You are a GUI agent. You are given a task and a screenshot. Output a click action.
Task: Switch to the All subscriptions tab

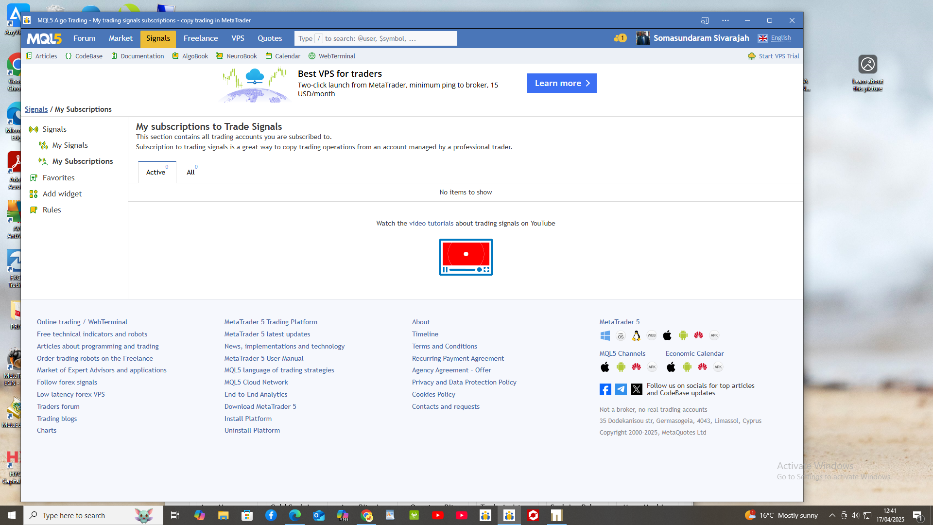(x=191, y=172)
